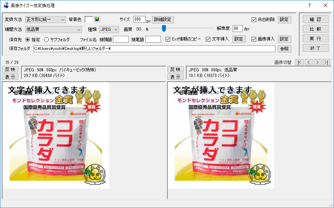Open the 種類 JPEG format dropdown
The height and width of the screenshot is (208, 334).
pos(109,29)
